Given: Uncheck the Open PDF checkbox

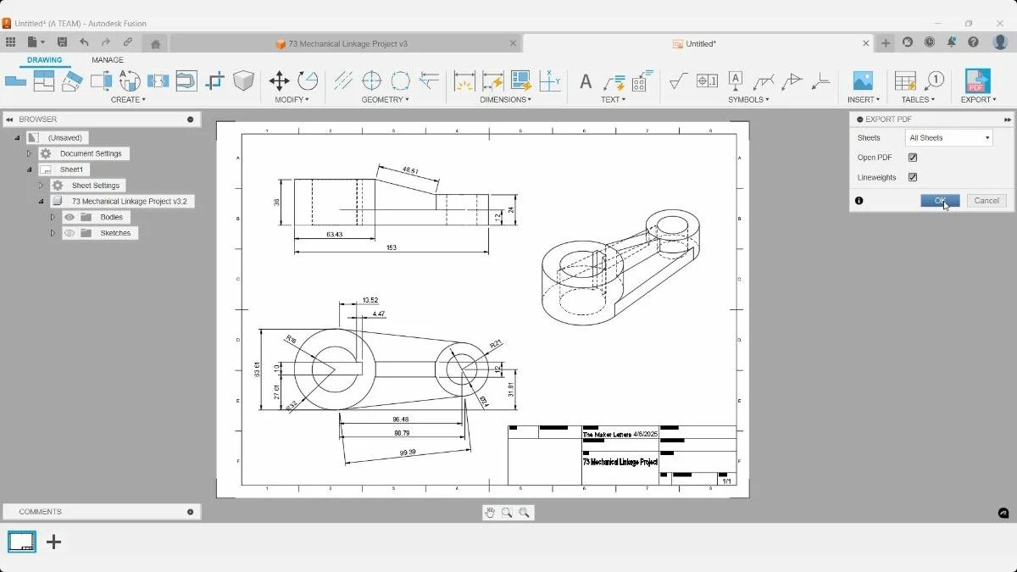Looking at the screenshot, I should [913, 158].
